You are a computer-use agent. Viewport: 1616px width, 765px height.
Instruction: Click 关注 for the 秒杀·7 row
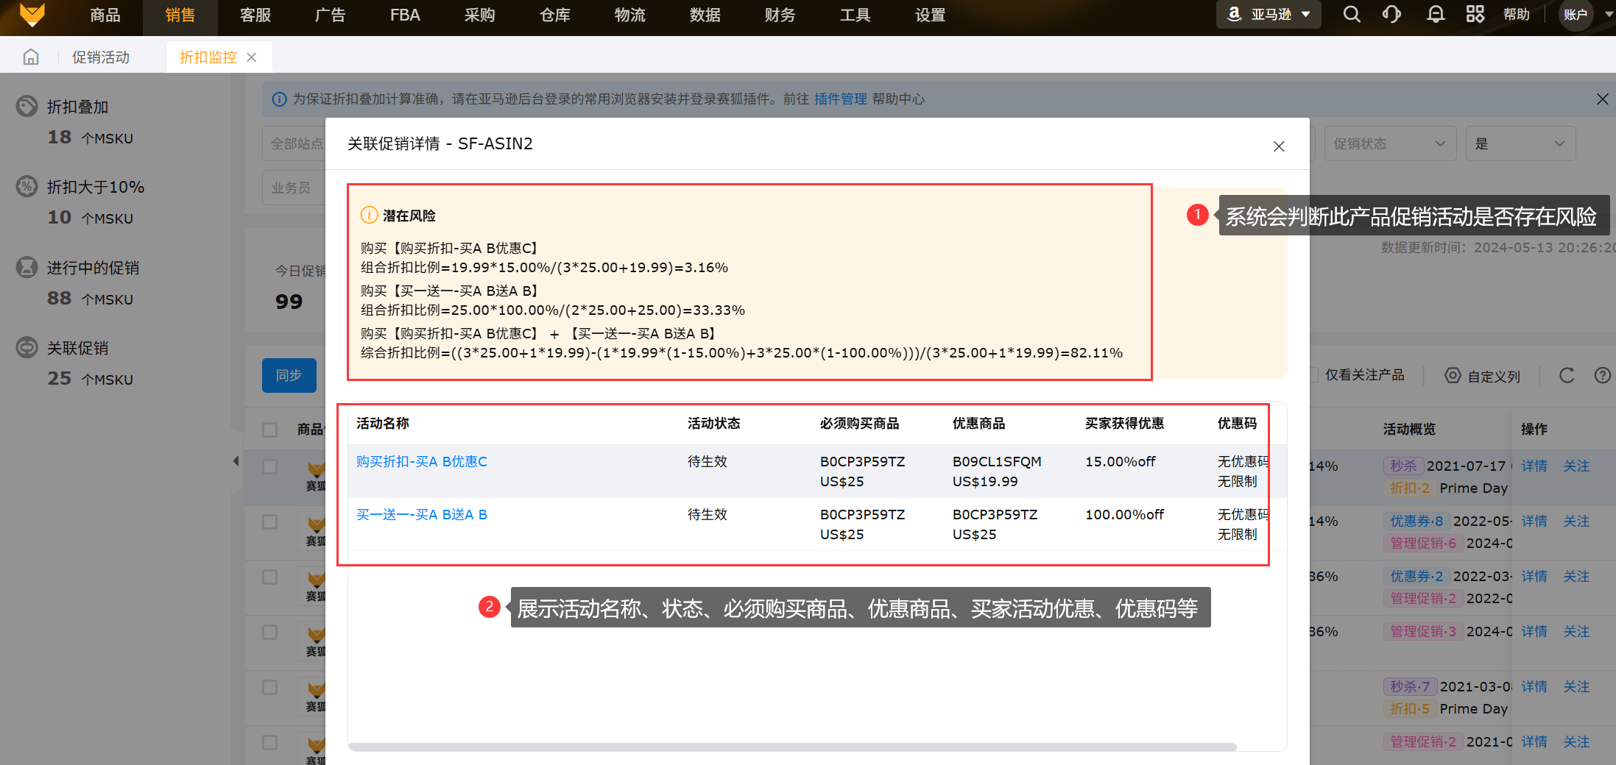click(1576, 686)
